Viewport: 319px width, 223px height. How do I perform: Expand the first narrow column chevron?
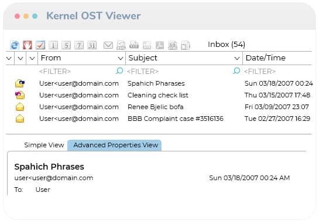[9, 58]
